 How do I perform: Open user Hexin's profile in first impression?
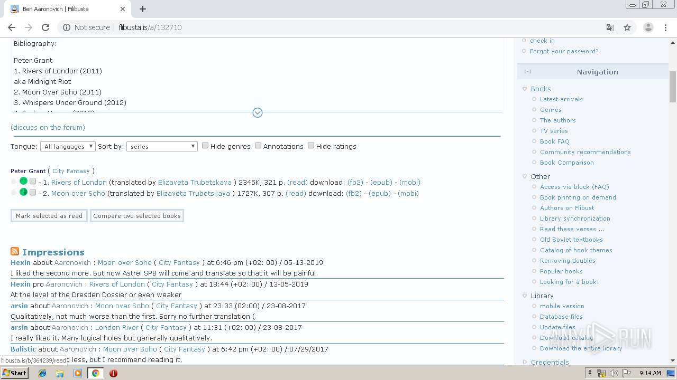21,262
